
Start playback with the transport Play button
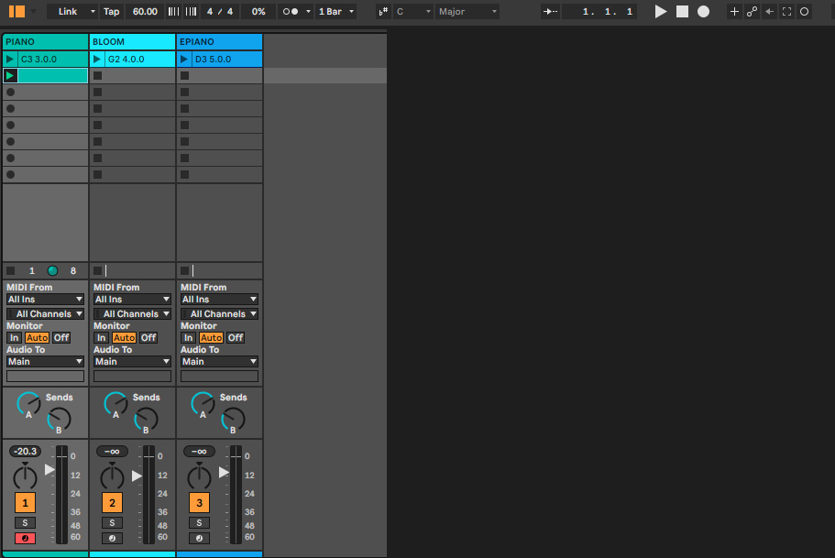pos(660,11)
